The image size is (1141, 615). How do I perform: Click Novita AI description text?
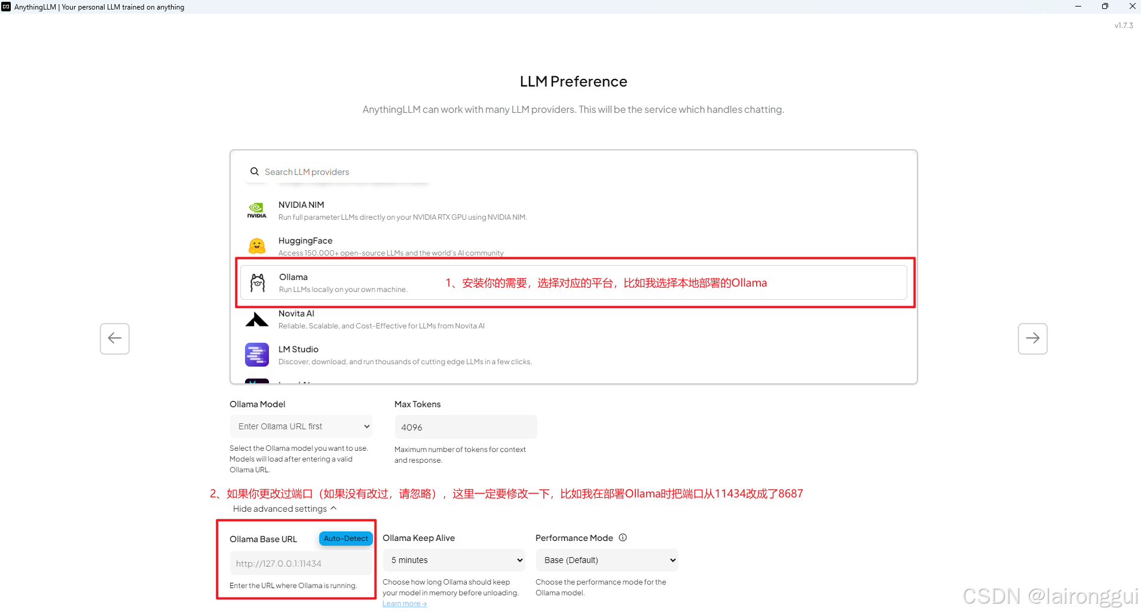click(381, 326)
